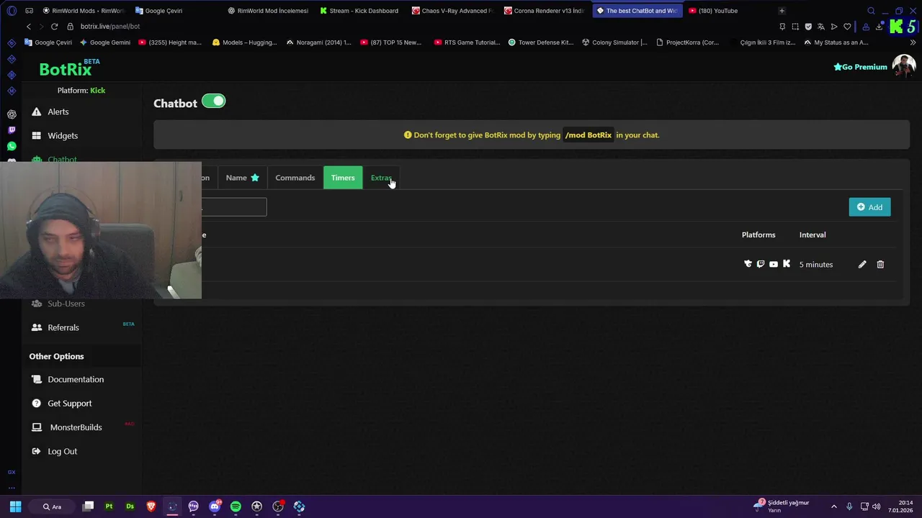Open Discord from the taskbar
922x518 pixels.
click(215, 506)
